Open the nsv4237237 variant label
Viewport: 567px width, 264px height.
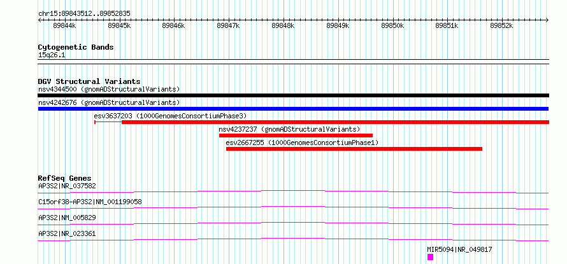(x=289, y=129)
